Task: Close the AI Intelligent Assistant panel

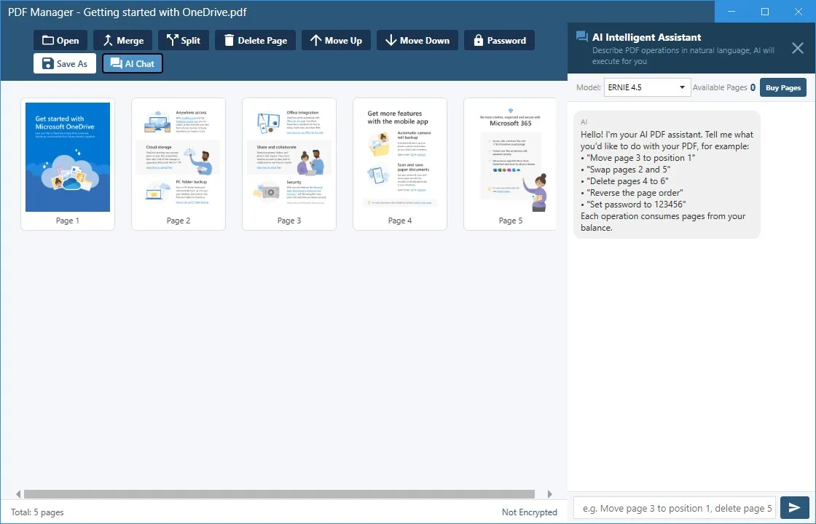Action: pyautogui.click(x=797, y=48)
